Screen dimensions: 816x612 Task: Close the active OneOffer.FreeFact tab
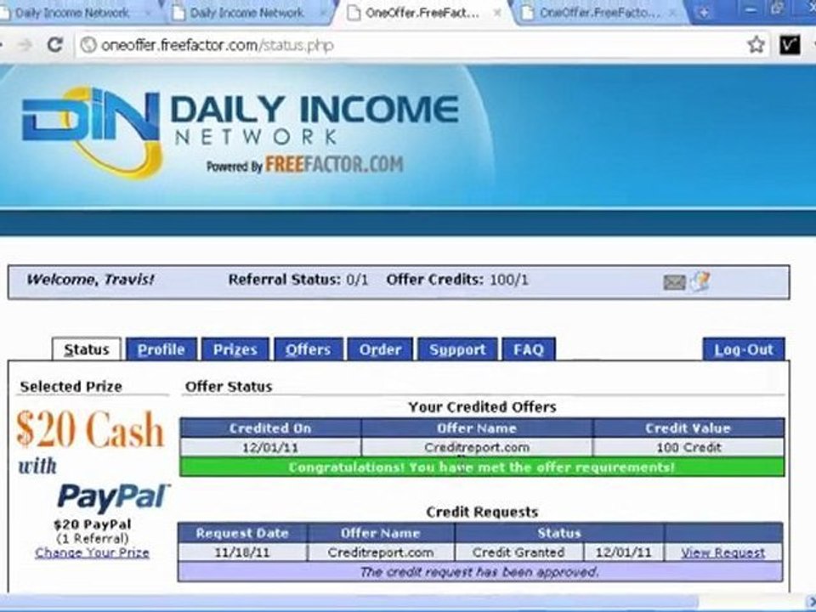(497, 13)
